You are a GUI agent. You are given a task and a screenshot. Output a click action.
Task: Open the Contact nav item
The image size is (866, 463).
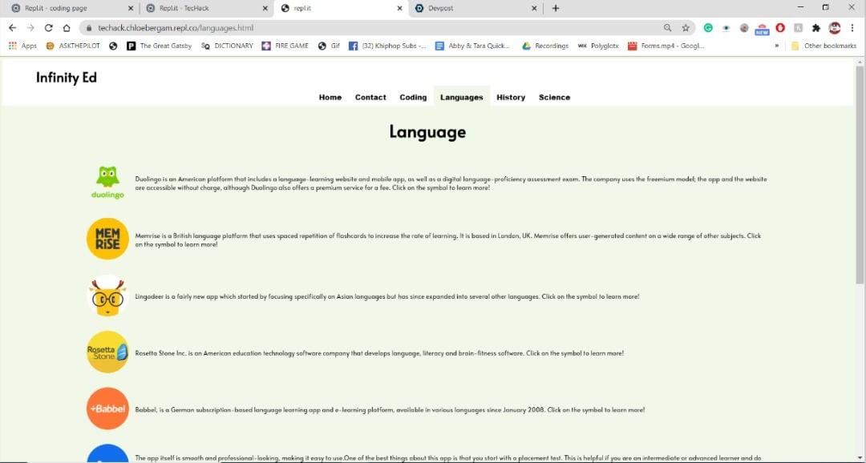pyautogui.click(x=370, y=97)
